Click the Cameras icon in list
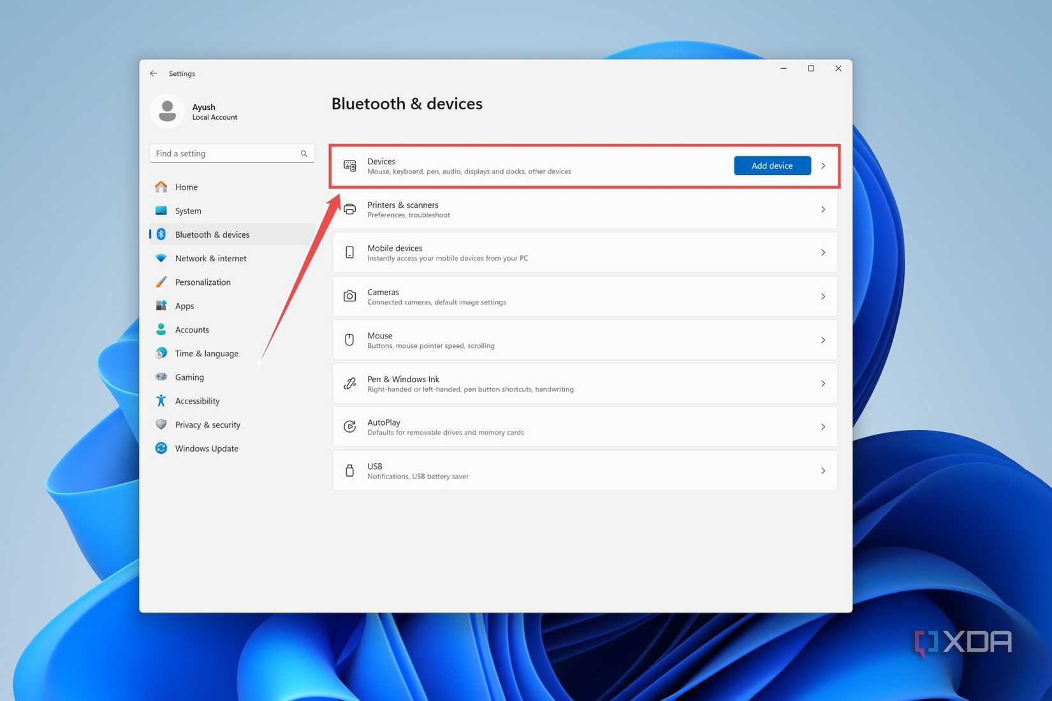Image resolution: width=1052 pixels, height=701 pixels. 349,296
